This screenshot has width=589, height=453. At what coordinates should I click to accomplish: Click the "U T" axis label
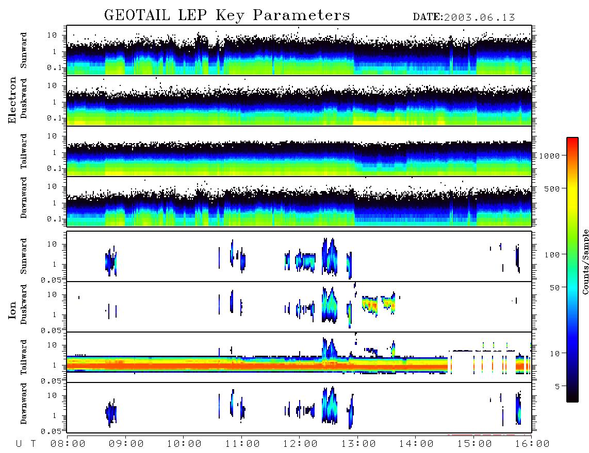(x=26, y=444)
